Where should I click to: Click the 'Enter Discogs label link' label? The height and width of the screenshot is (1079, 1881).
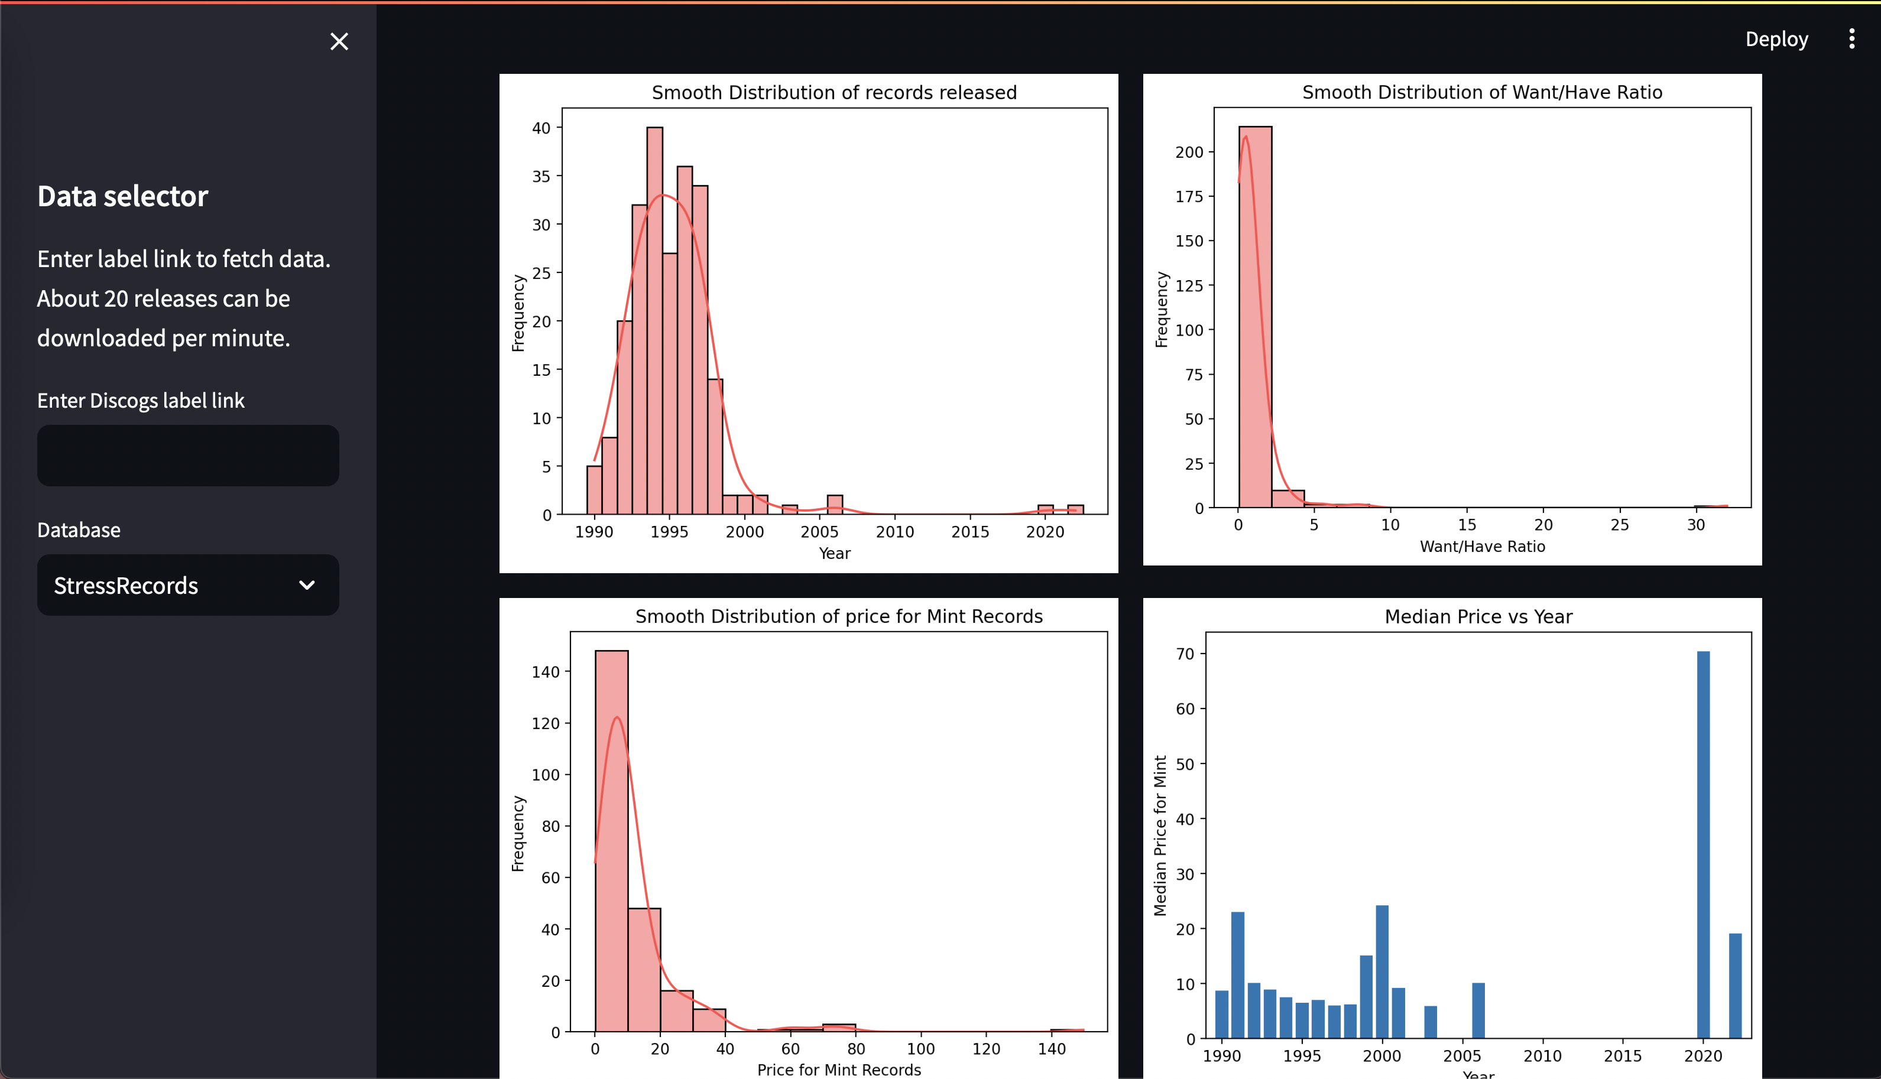[141, 400]
